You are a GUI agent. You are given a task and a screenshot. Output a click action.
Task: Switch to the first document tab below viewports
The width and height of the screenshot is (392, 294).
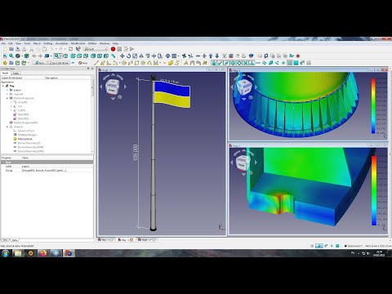pyautogui.click(x=106, y=240)
